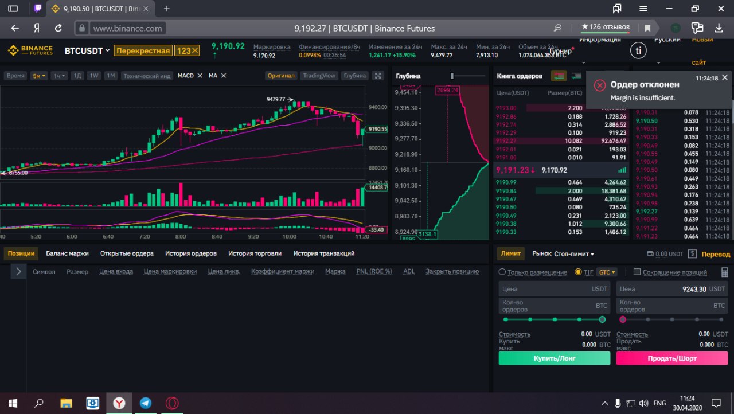Select the 1Д chart interval

[77, 76]
